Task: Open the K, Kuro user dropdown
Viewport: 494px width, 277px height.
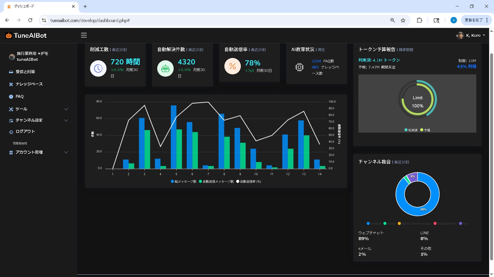Action: click(x=471, y=35)
